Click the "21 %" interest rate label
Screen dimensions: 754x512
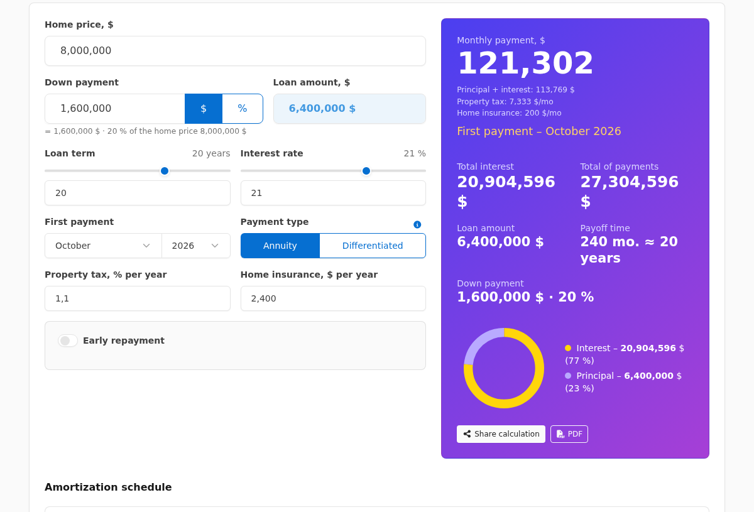(415, 153)
